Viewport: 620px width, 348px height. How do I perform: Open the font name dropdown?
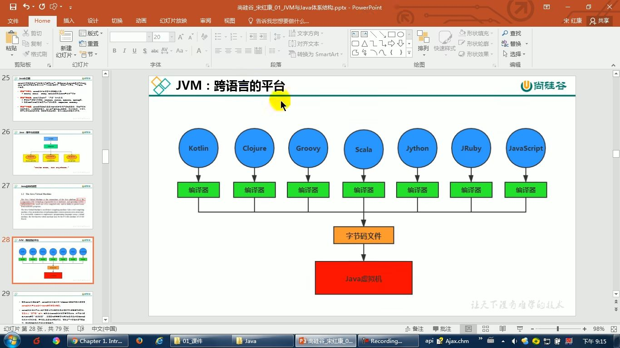[x=149, y=37]
